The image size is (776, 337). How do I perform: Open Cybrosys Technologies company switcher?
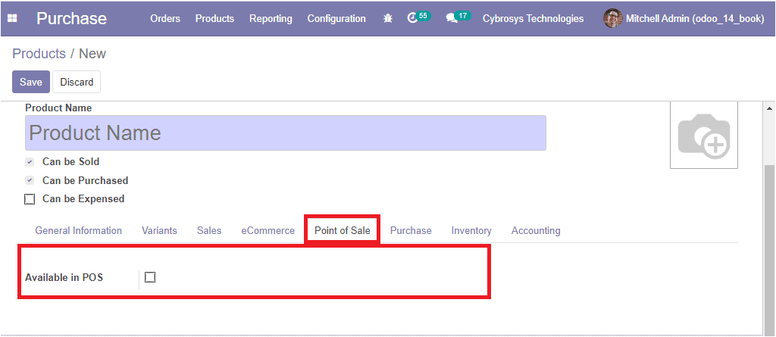pos(533,18)
